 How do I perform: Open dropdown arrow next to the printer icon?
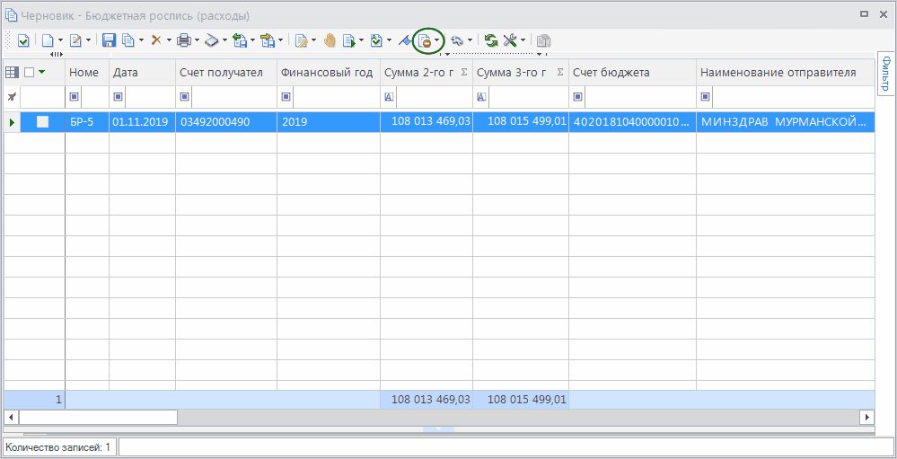point(197,40)
